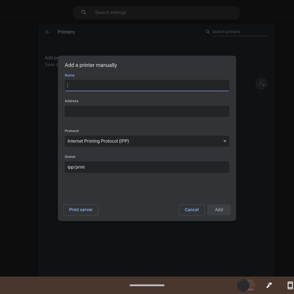Open the recent items thumbnail in shelf
294x294 pixels.
click(246, 285)
